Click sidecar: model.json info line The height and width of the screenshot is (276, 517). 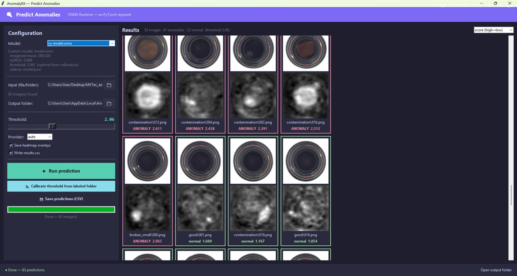click(25, 69)
